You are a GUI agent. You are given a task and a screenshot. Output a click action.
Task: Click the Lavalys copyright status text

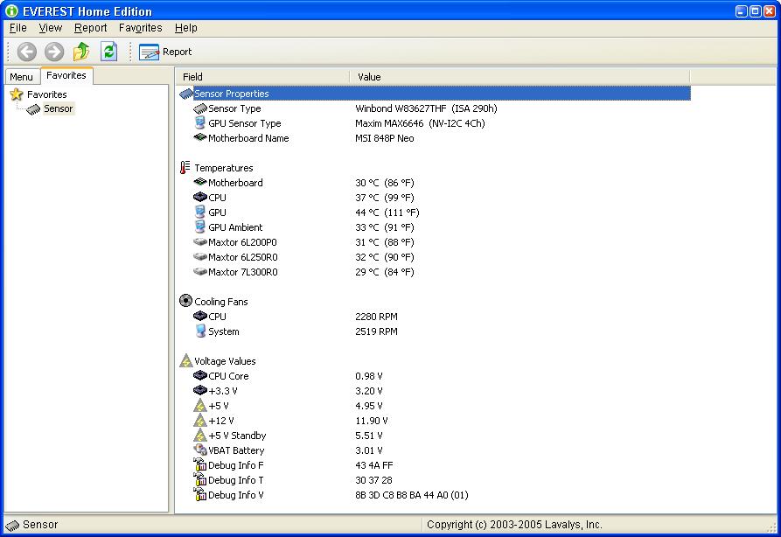514,525
